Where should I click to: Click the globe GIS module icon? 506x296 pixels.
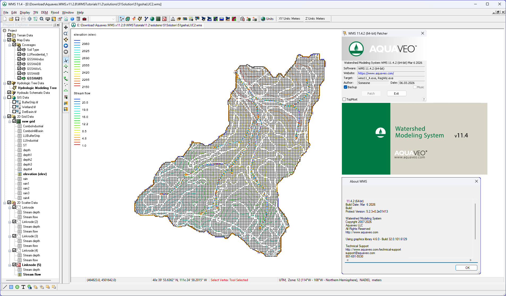[x=152, y=19]
